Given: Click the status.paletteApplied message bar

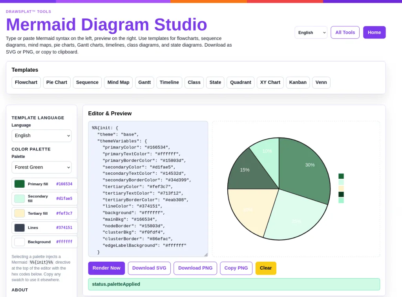Looking at the screenshot, I should click(234, 284).
